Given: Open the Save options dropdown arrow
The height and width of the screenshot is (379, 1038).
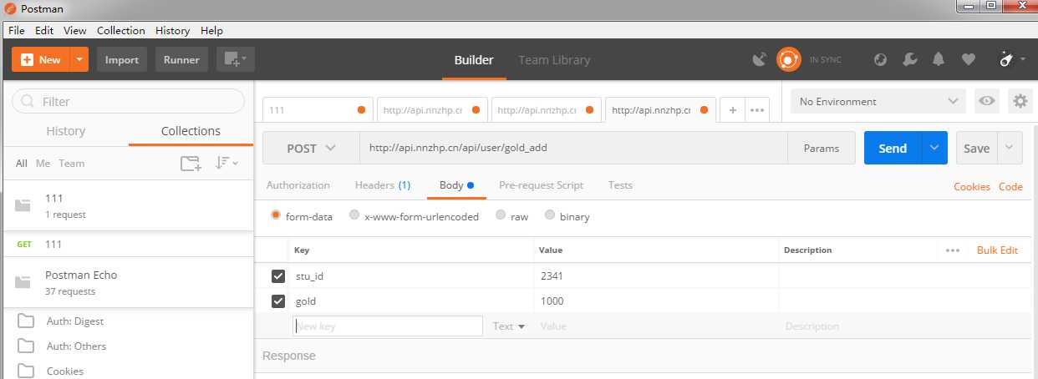Looking at the screenshot, I should pos(1010,148).
